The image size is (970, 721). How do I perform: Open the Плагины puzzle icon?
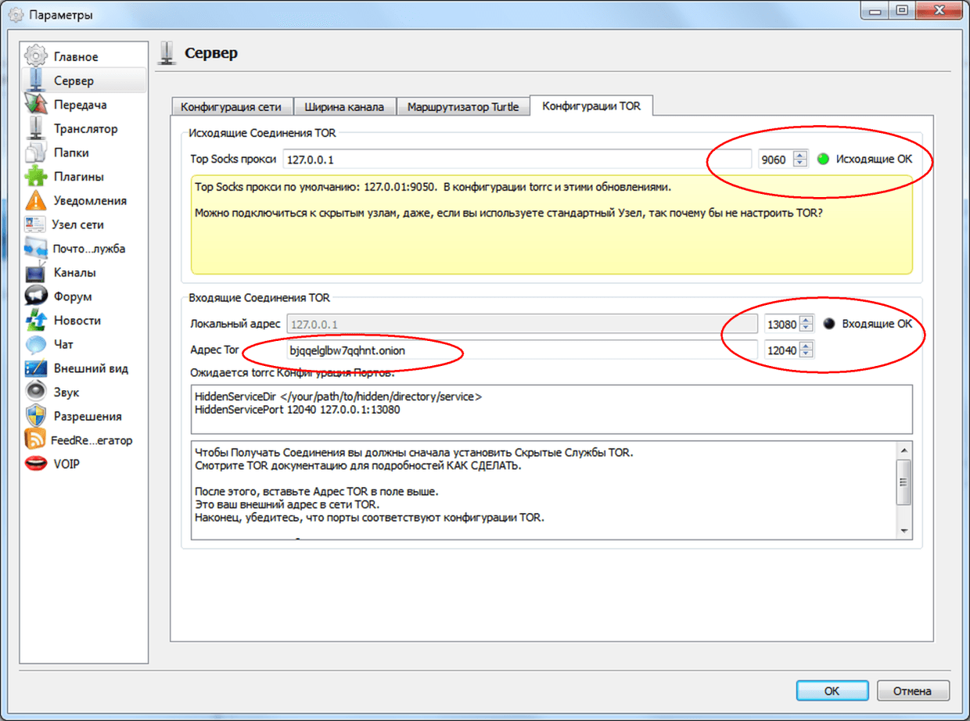36,177
